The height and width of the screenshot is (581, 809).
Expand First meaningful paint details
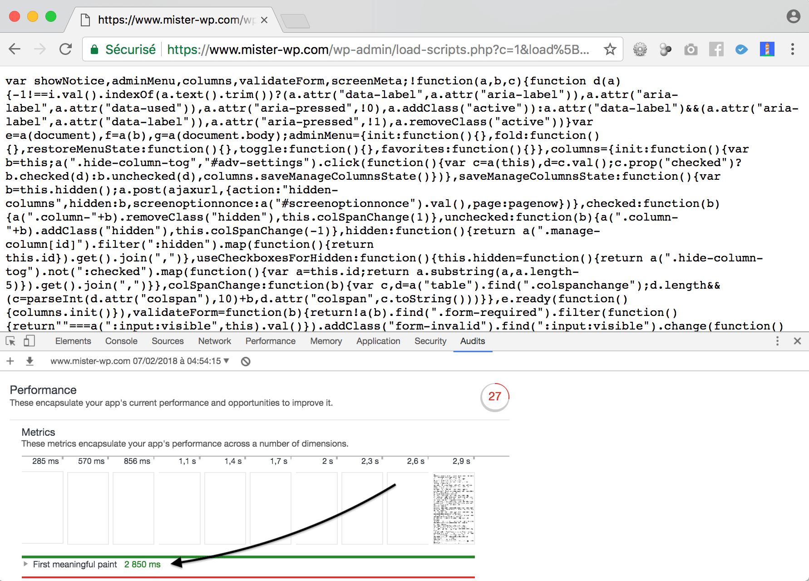(x=26, y=564)
